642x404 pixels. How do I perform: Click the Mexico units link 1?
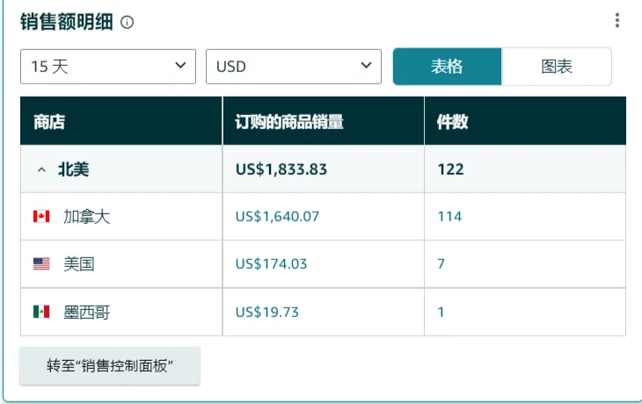441,312
